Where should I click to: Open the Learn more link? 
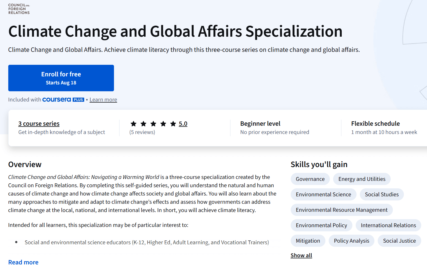pyautogui.click(x=103, y=100)
